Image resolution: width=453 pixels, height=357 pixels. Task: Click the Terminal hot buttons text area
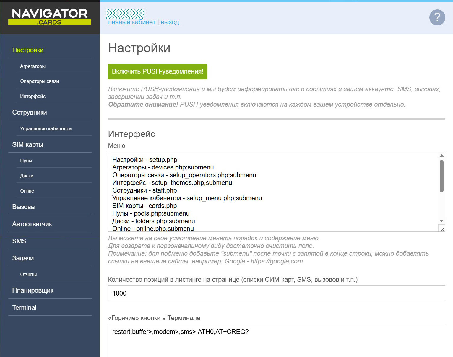click(276, 340)
